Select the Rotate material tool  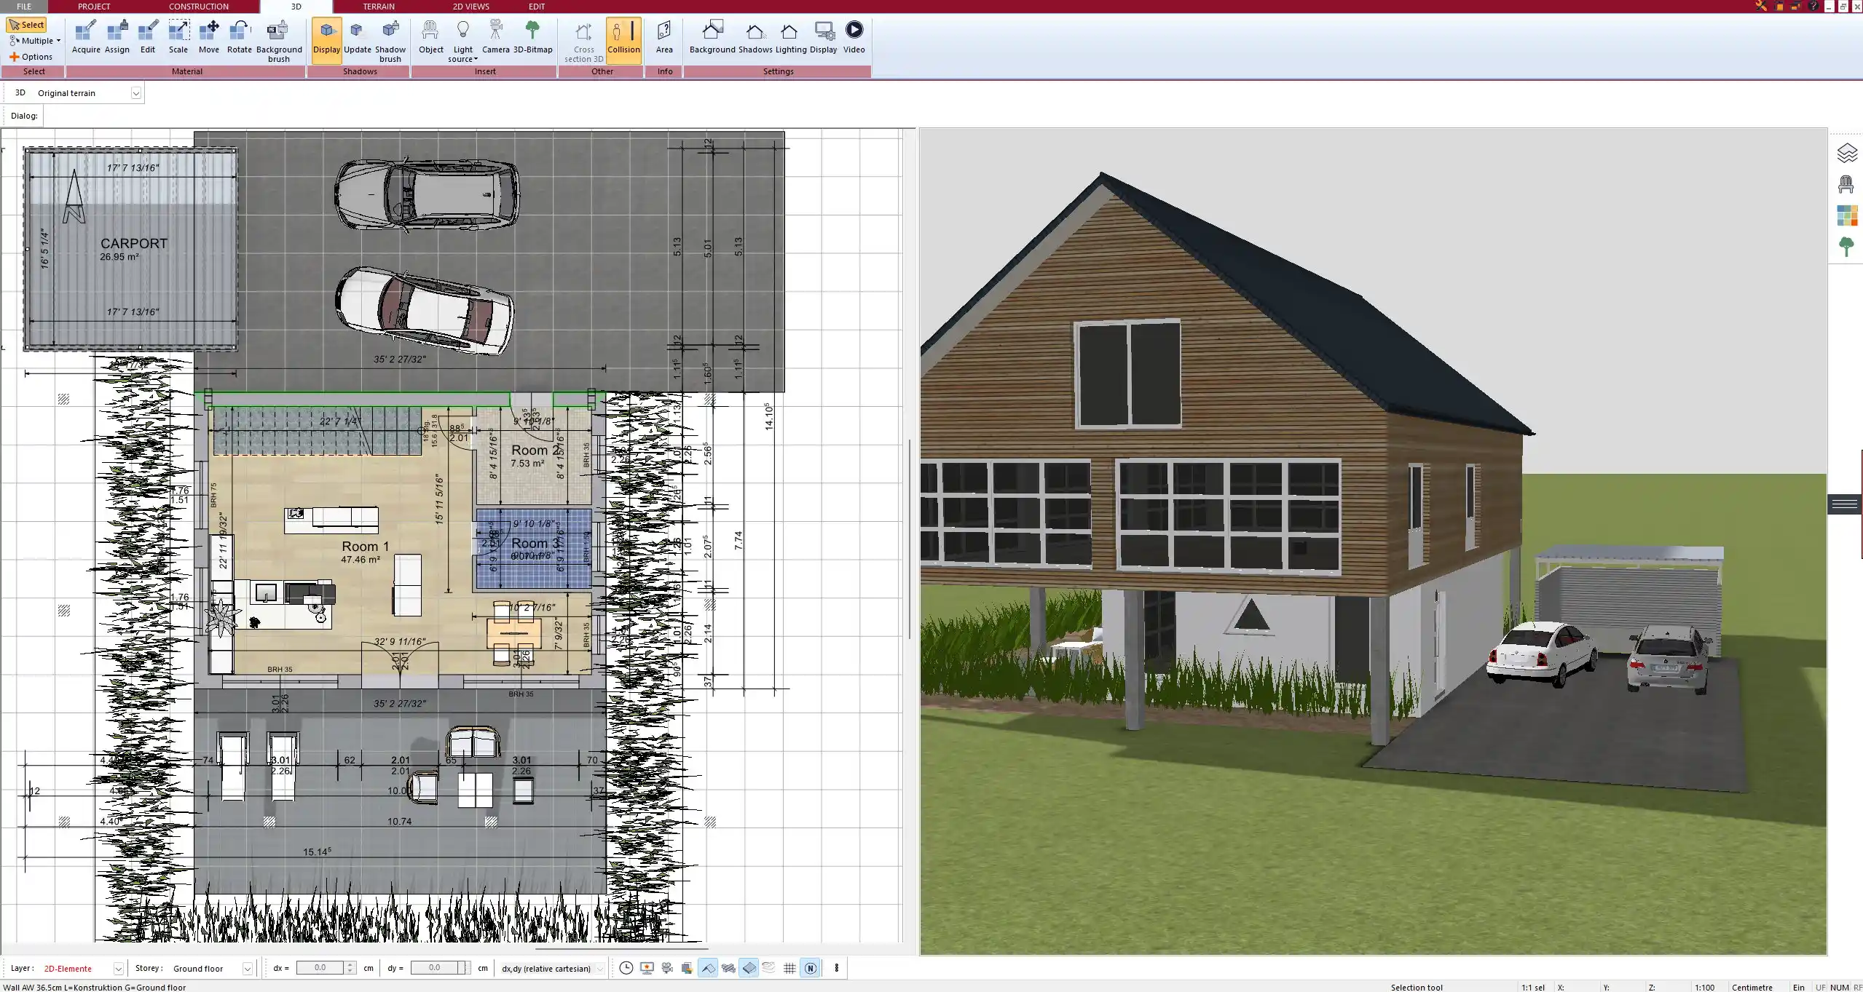click(239, 38)
